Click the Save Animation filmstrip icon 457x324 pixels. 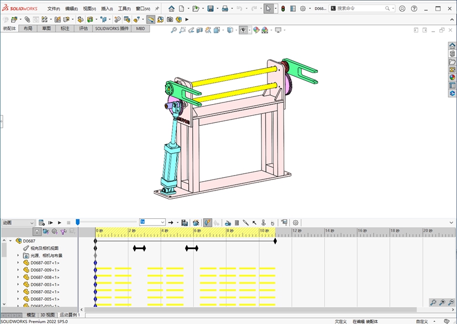(184, 223)
